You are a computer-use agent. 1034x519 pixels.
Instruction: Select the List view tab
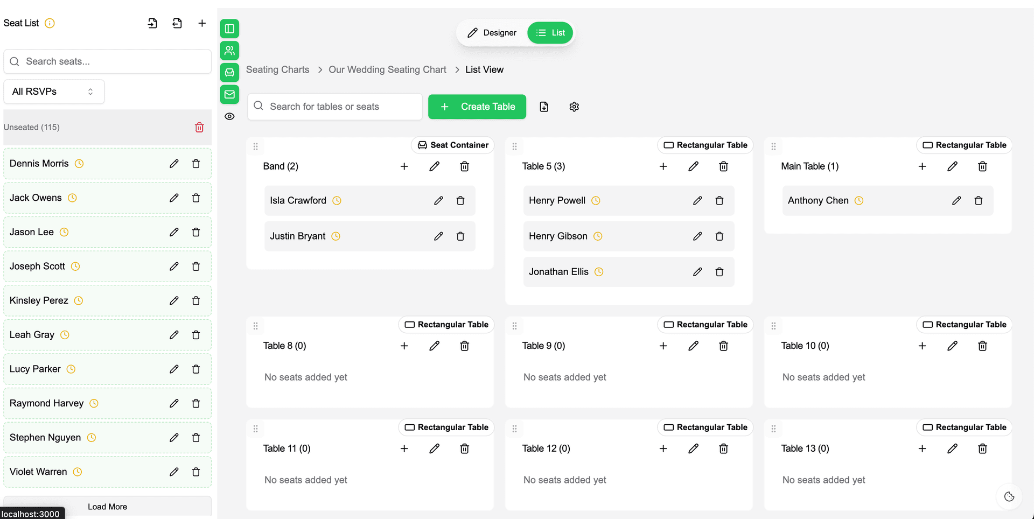(550, 33)
